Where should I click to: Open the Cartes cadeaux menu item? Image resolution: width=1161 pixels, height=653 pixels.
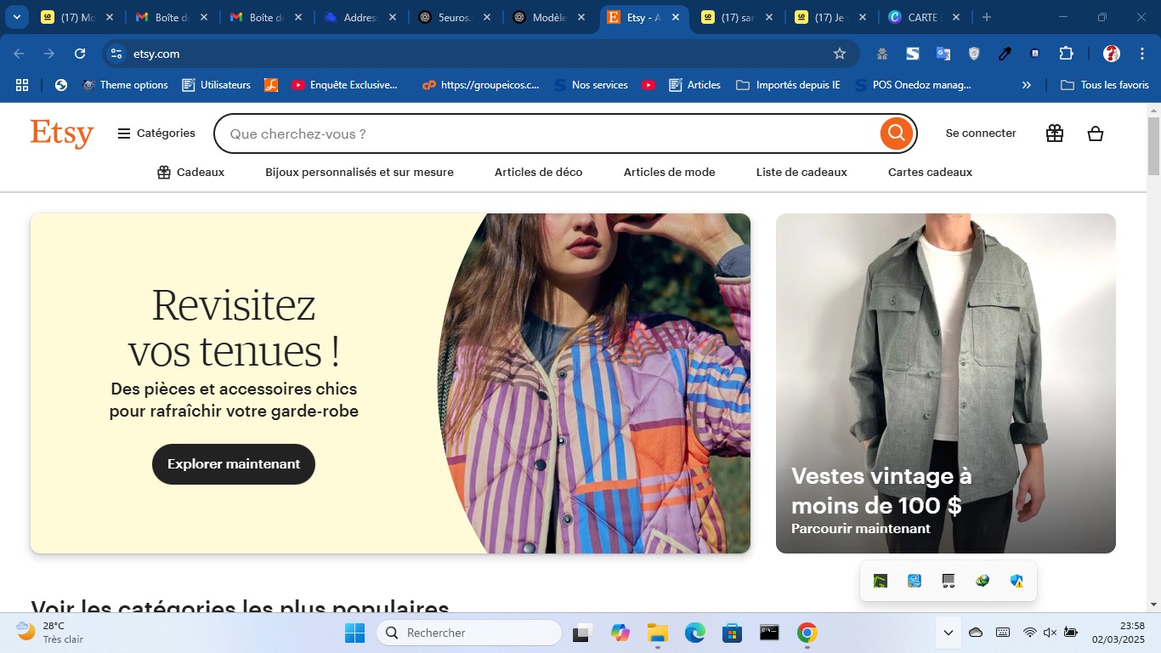tap(930, 172)
